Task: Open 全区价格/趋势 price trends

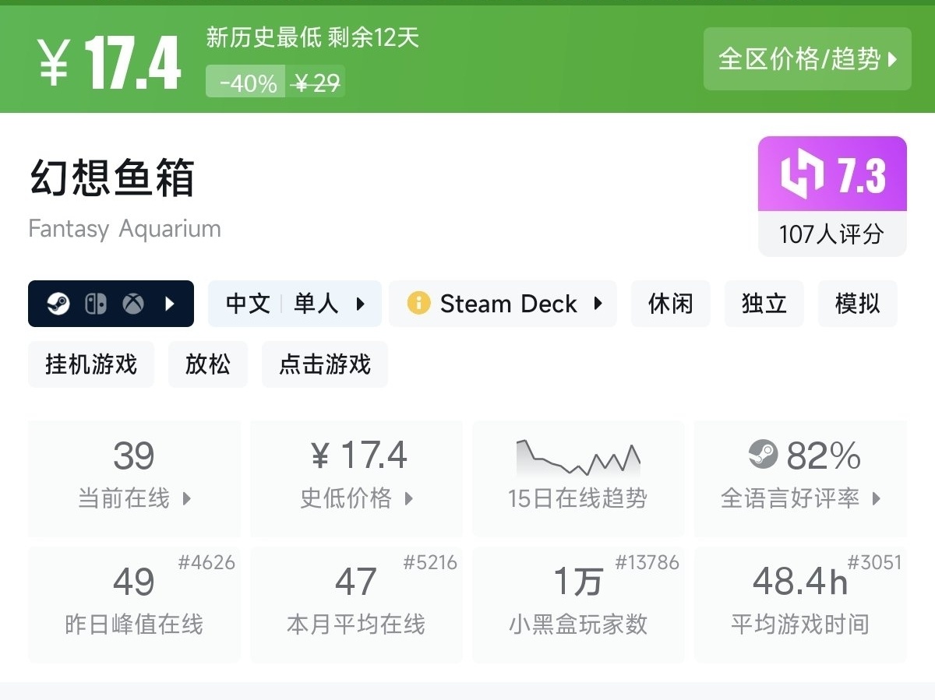Action: [x=807, y=59]
